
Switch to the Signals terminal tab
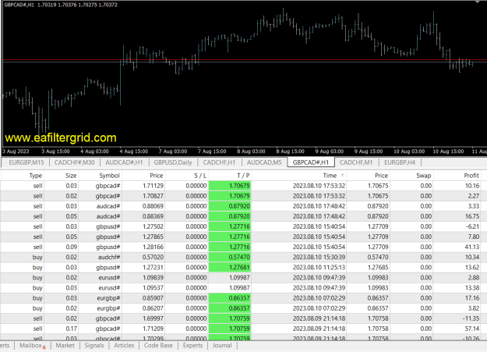(x=94, y=346)
